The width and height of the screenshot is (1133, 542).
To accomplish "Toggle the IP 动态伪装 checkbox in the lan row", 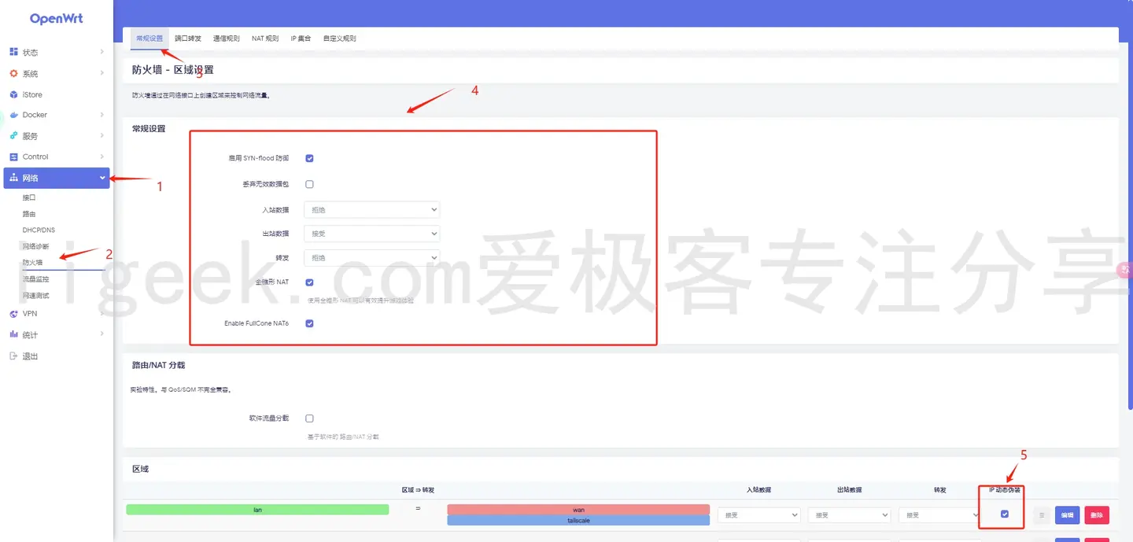I will click(1003, 513).
